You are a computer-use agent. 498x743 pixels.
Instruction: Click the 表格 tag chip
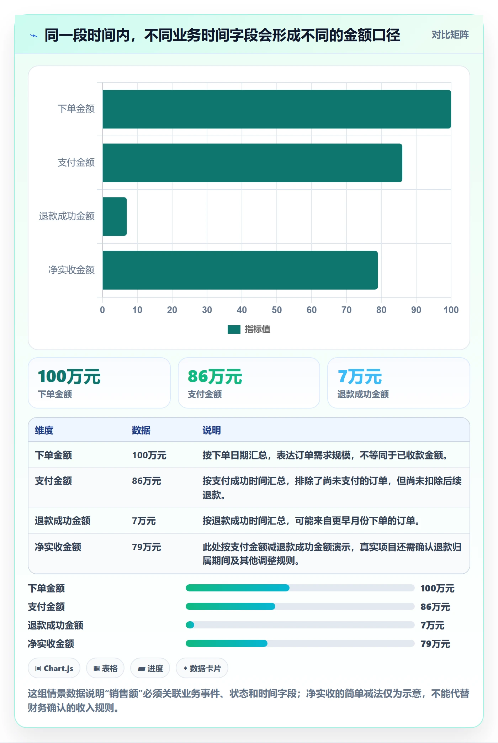[105, 668]
